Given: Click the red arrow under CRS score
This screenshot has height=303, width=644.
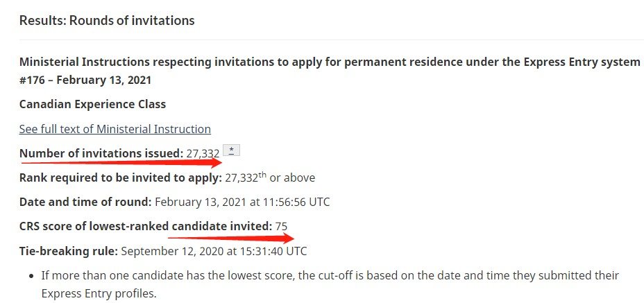Looking at the screenshot, I should (231, 238).
